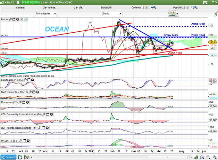Image resolution: width=218 pixels, height=160 pixels.
Task: Click green arrow icon in Precio header
Action: click(25, 19)
